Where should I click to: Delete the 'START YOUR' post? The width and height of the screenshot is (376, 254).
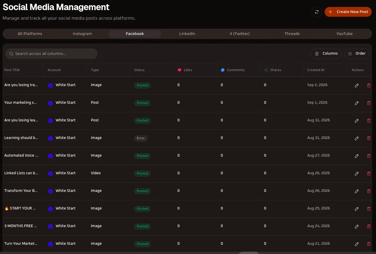point(368,209)
